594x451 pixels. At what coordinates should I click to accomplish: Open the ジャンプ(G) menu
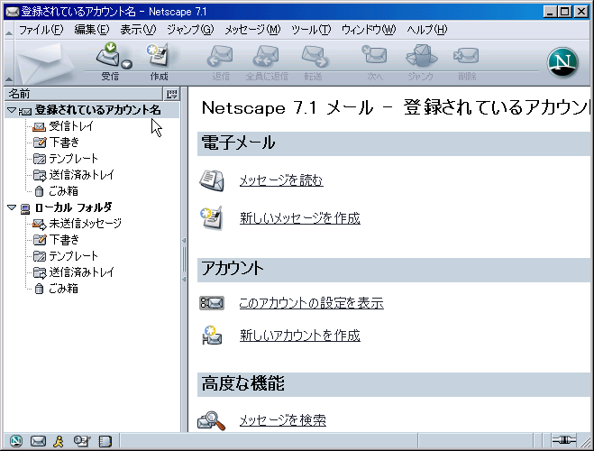[x=190, y=30]
